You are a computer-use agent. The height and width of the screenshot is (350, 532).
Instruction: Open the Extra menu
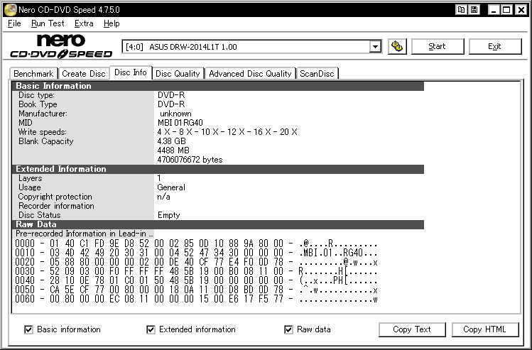pyautogui.click(x=84, y=23)
